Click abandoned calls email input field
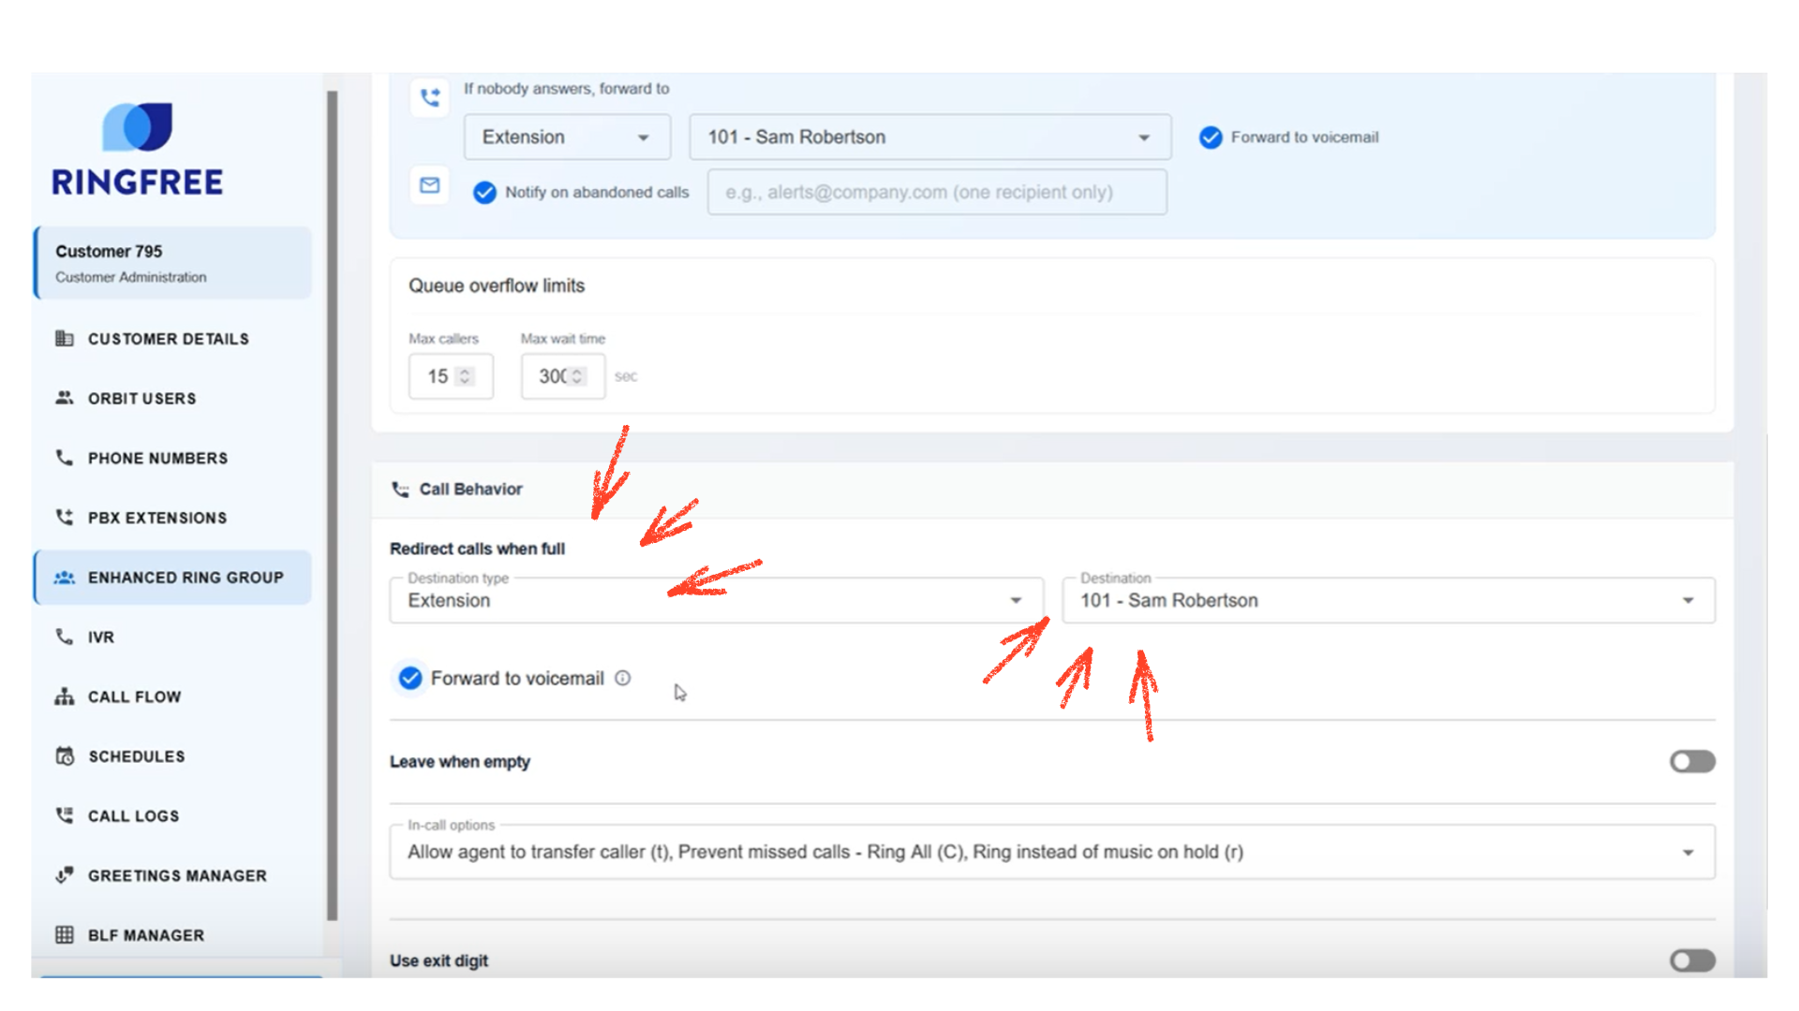The image size is (1799, 1011). click(936, 193)
